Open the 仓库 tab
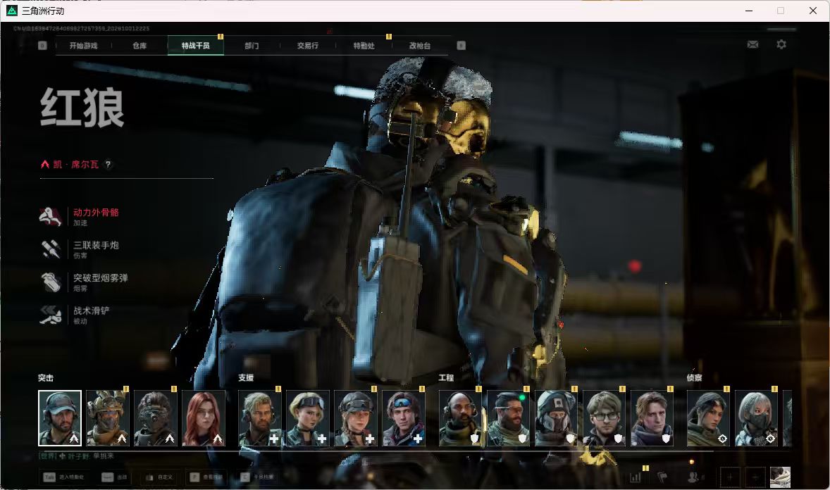 point(140,46)
